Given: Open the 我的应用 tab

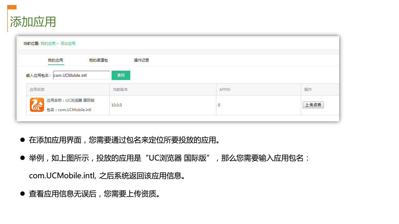Looking at the screenshot, I should (x=55, y=60).
